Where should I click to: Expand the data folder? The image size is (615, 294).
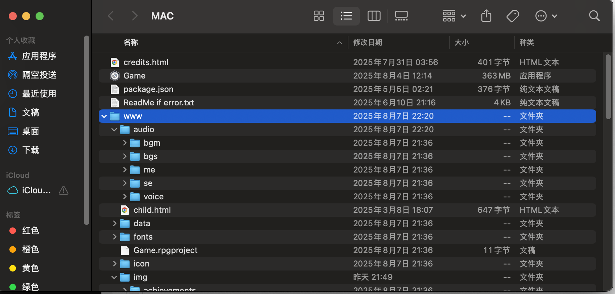(114, 224)
